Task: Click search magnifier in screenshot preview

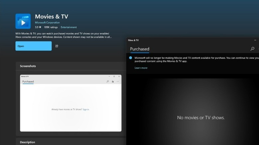Action: click(108, 81)
